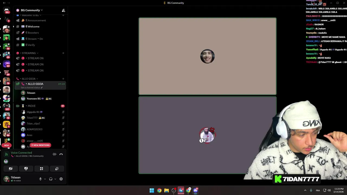
Task: Open voice connection signal info icon
Action: [6, 154]
